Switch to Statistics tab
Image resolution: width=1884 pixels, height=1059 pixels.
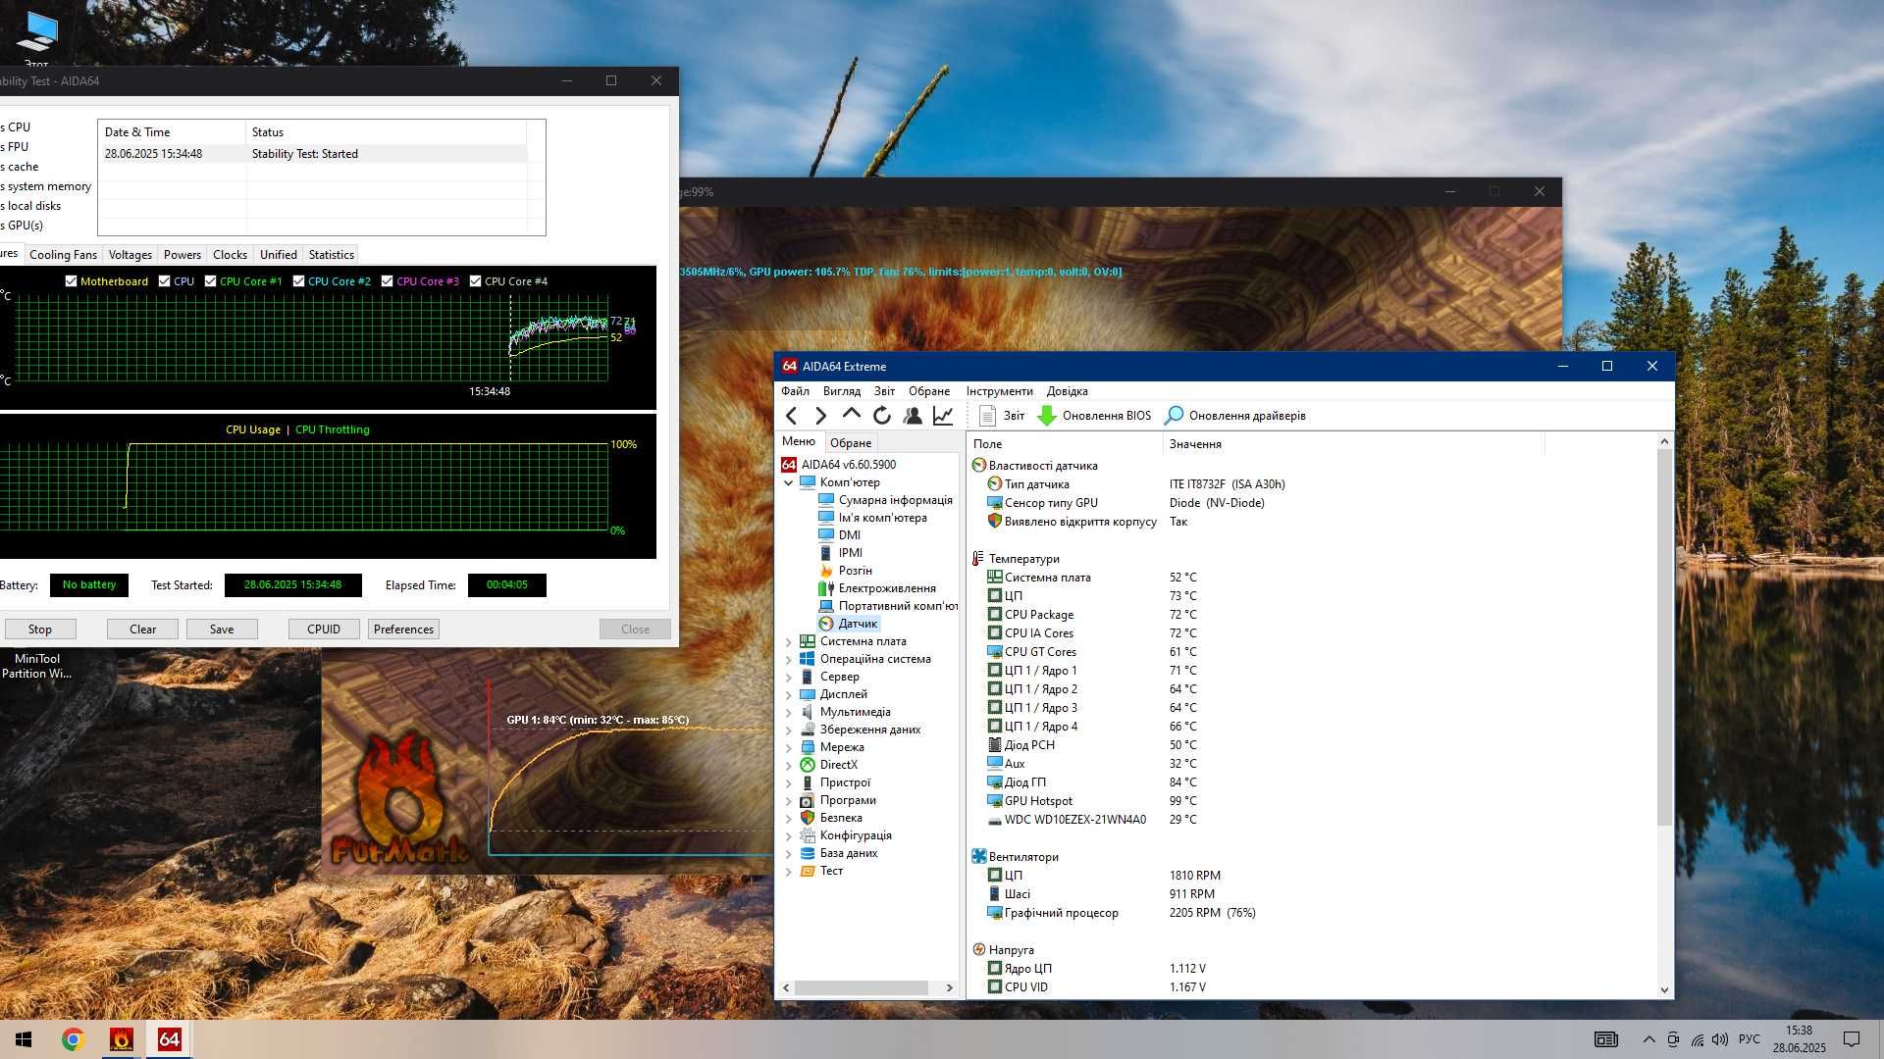point(331,255)
